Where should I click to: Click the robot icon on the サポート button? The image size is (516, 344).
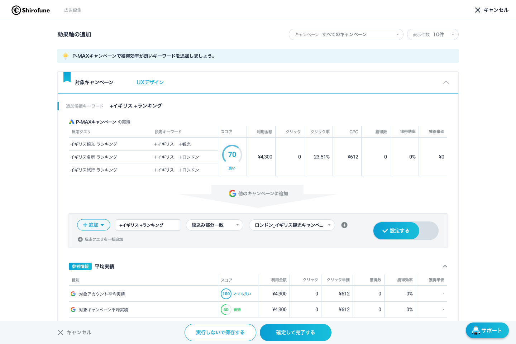click(x=476, y=331)
